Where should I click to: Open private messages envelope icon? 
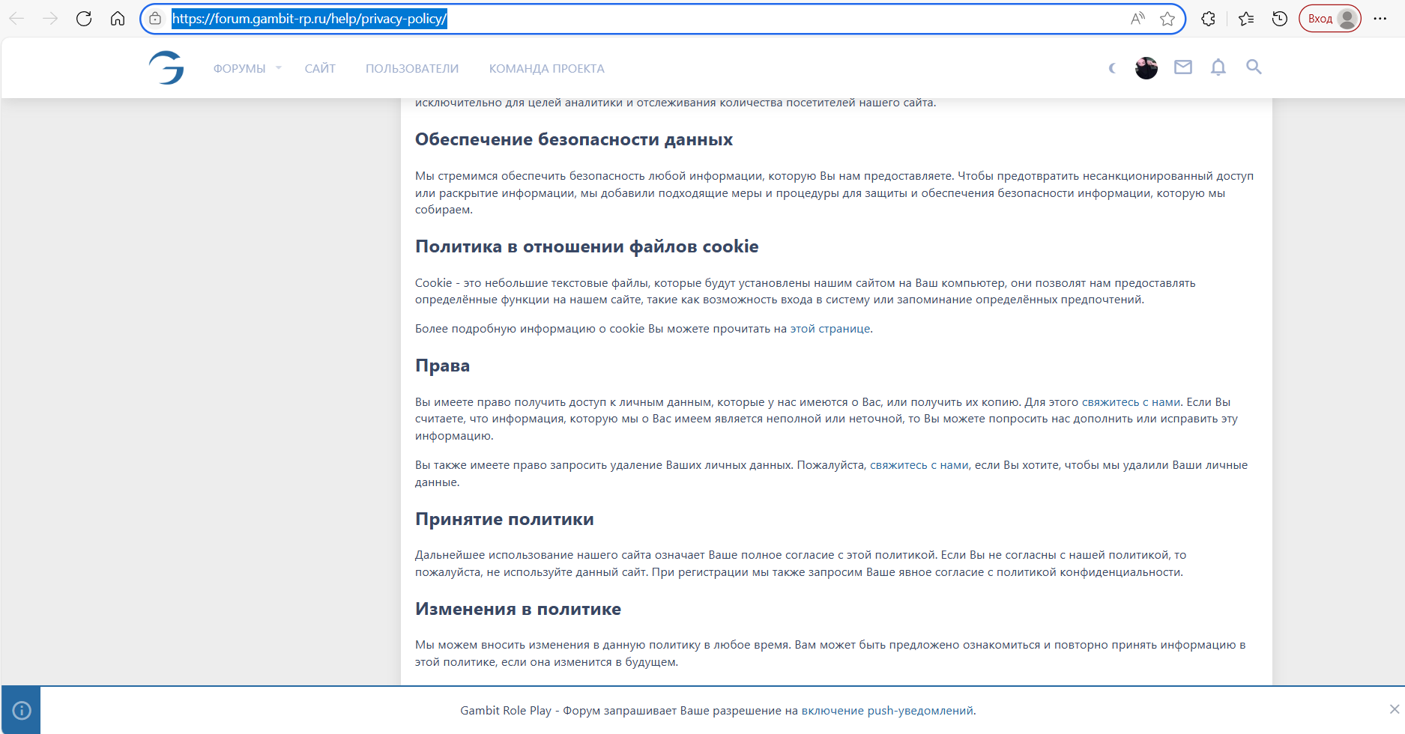[1183, 67]
